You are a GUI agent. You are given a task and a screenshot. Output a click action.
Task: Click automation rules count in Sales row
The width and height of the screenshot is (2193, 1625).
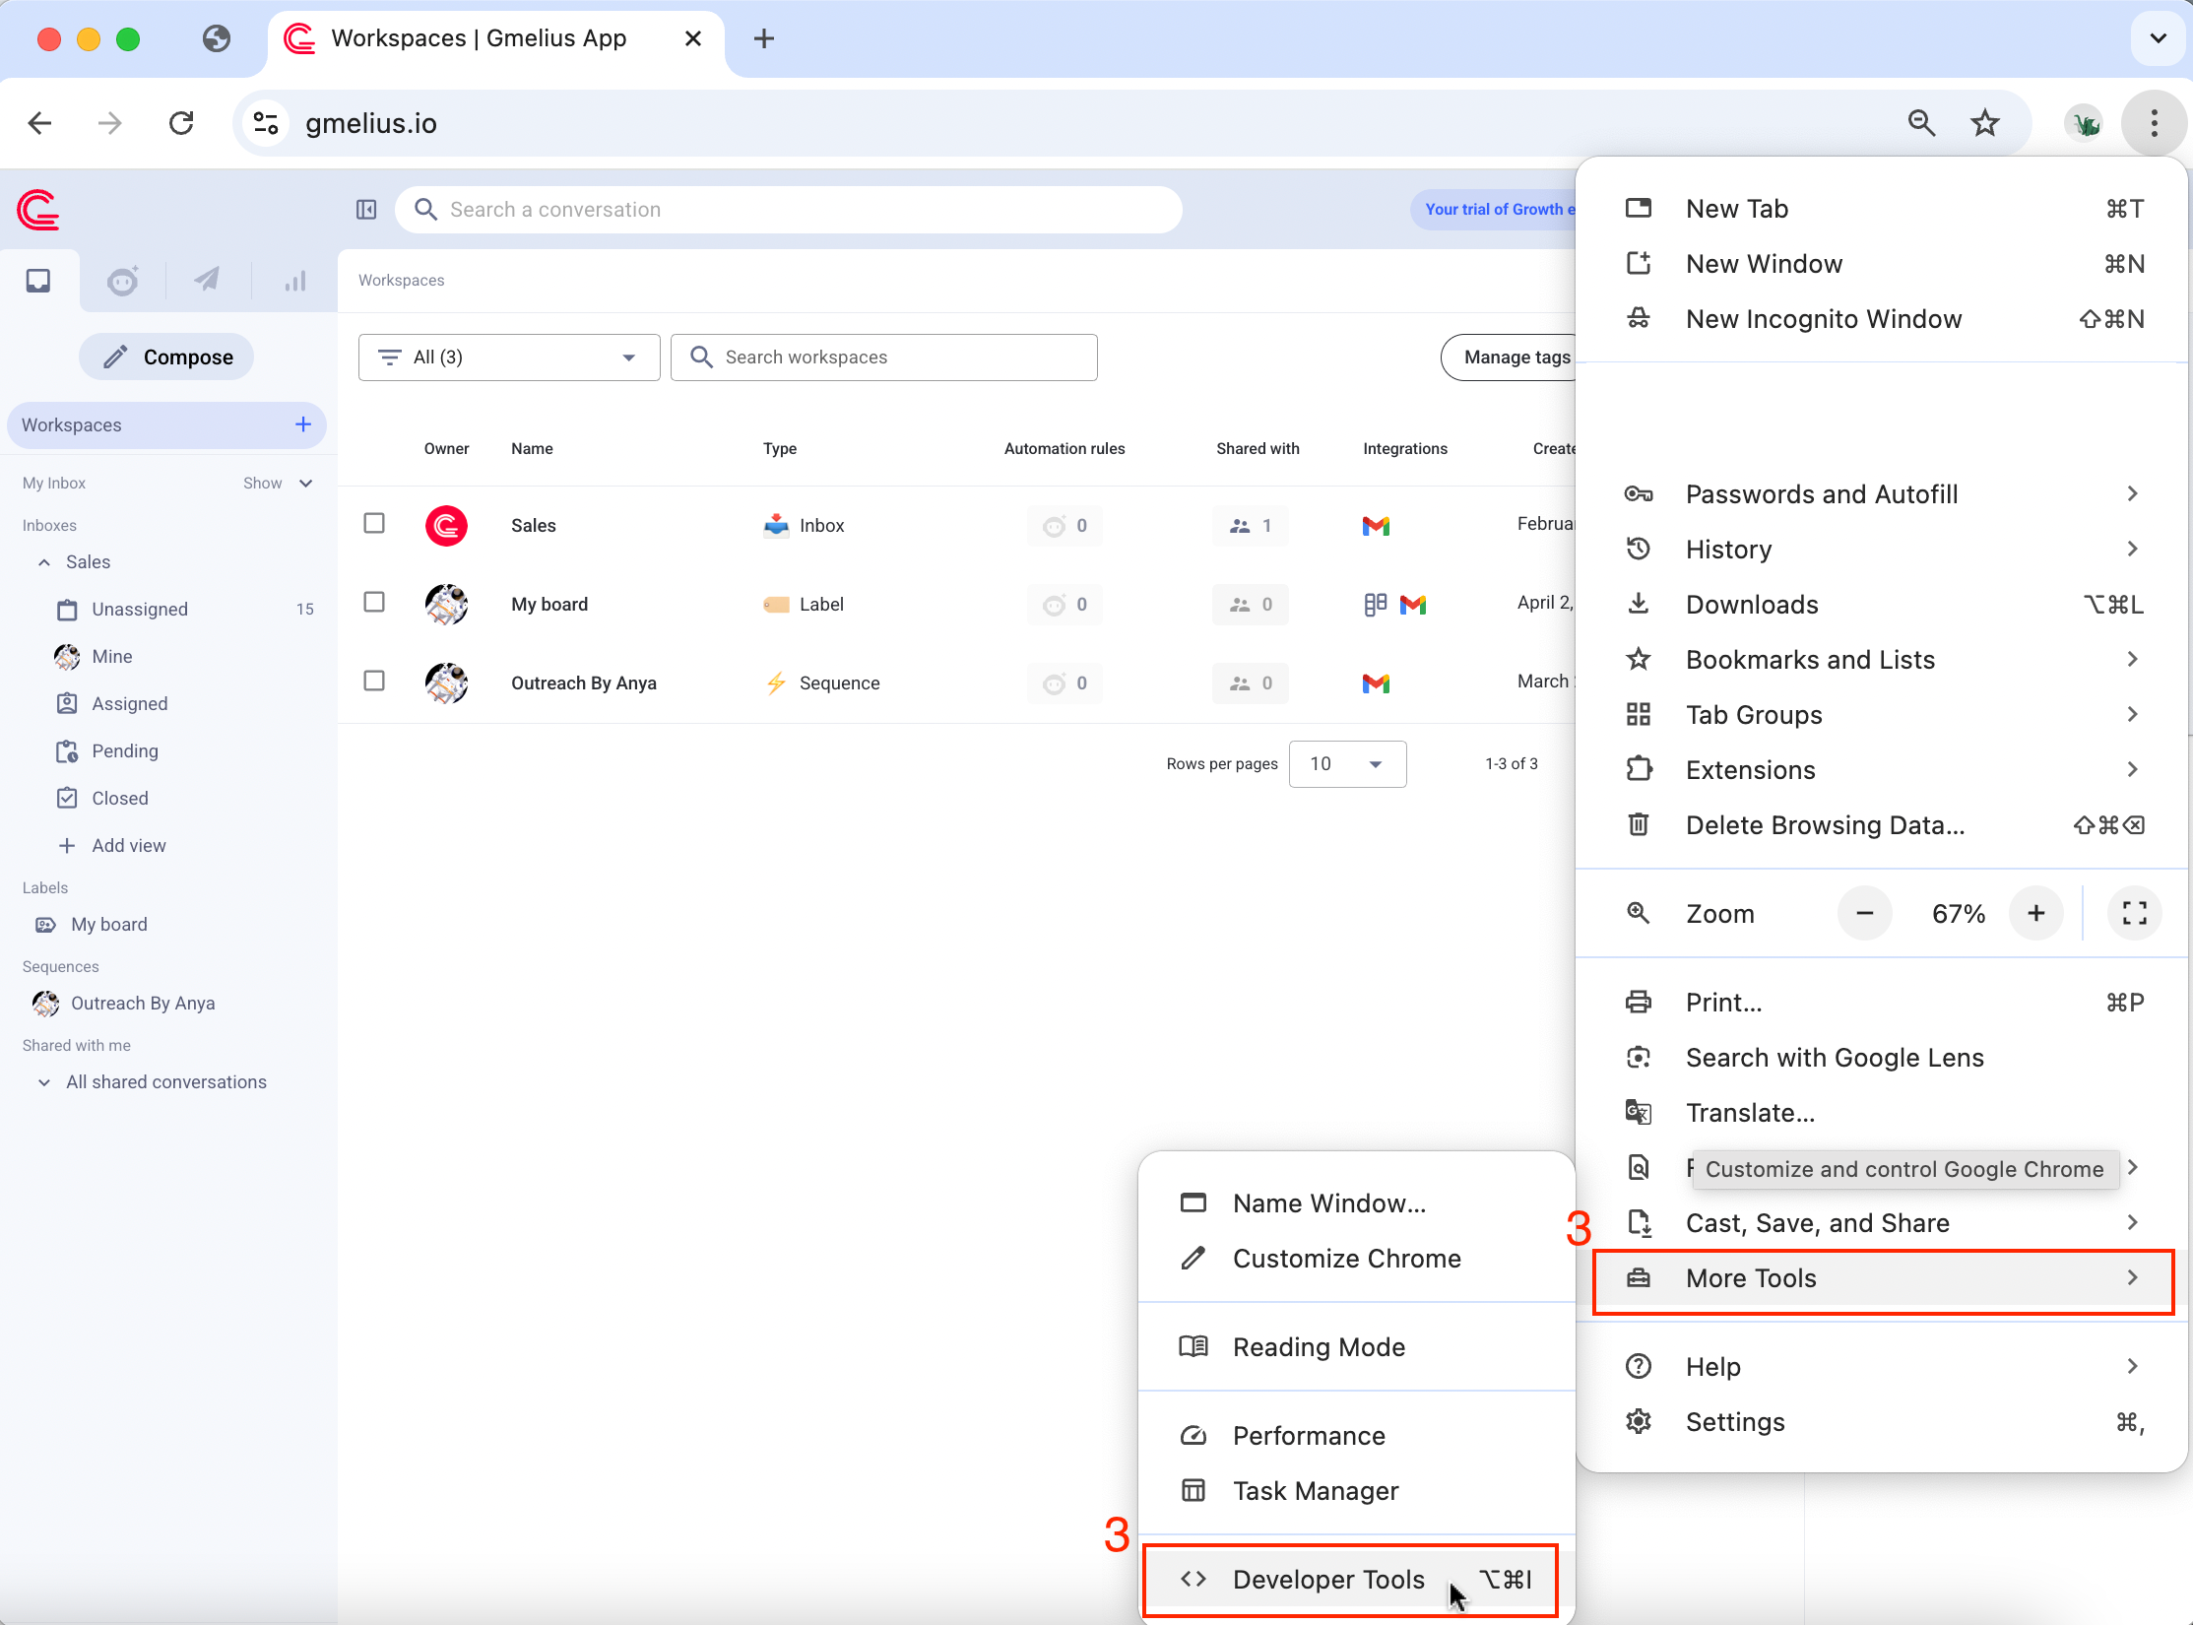1064,526
